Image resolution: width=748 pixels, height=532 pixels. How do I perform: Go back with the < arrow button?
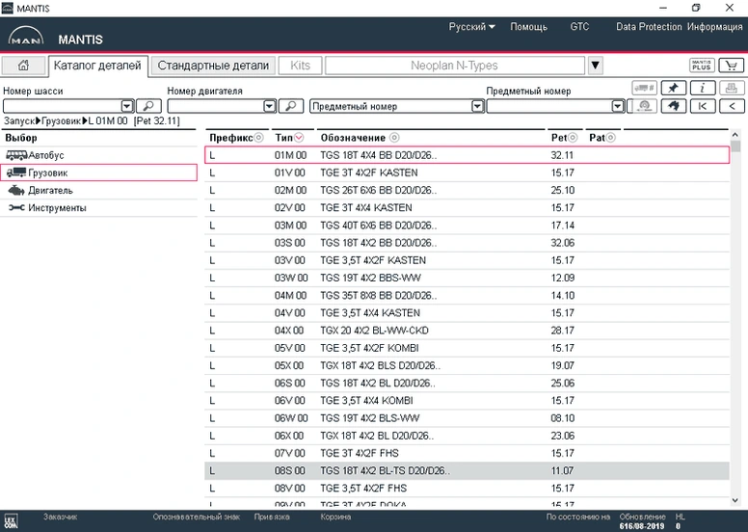[732, 106]
